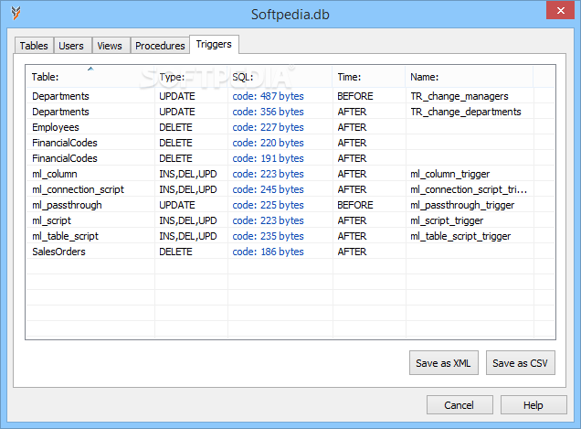Image resolution: width=581 pixels, height=429 pixels.
Task: Open the 'code: 191 bytes' link
Action: point(268,158)
